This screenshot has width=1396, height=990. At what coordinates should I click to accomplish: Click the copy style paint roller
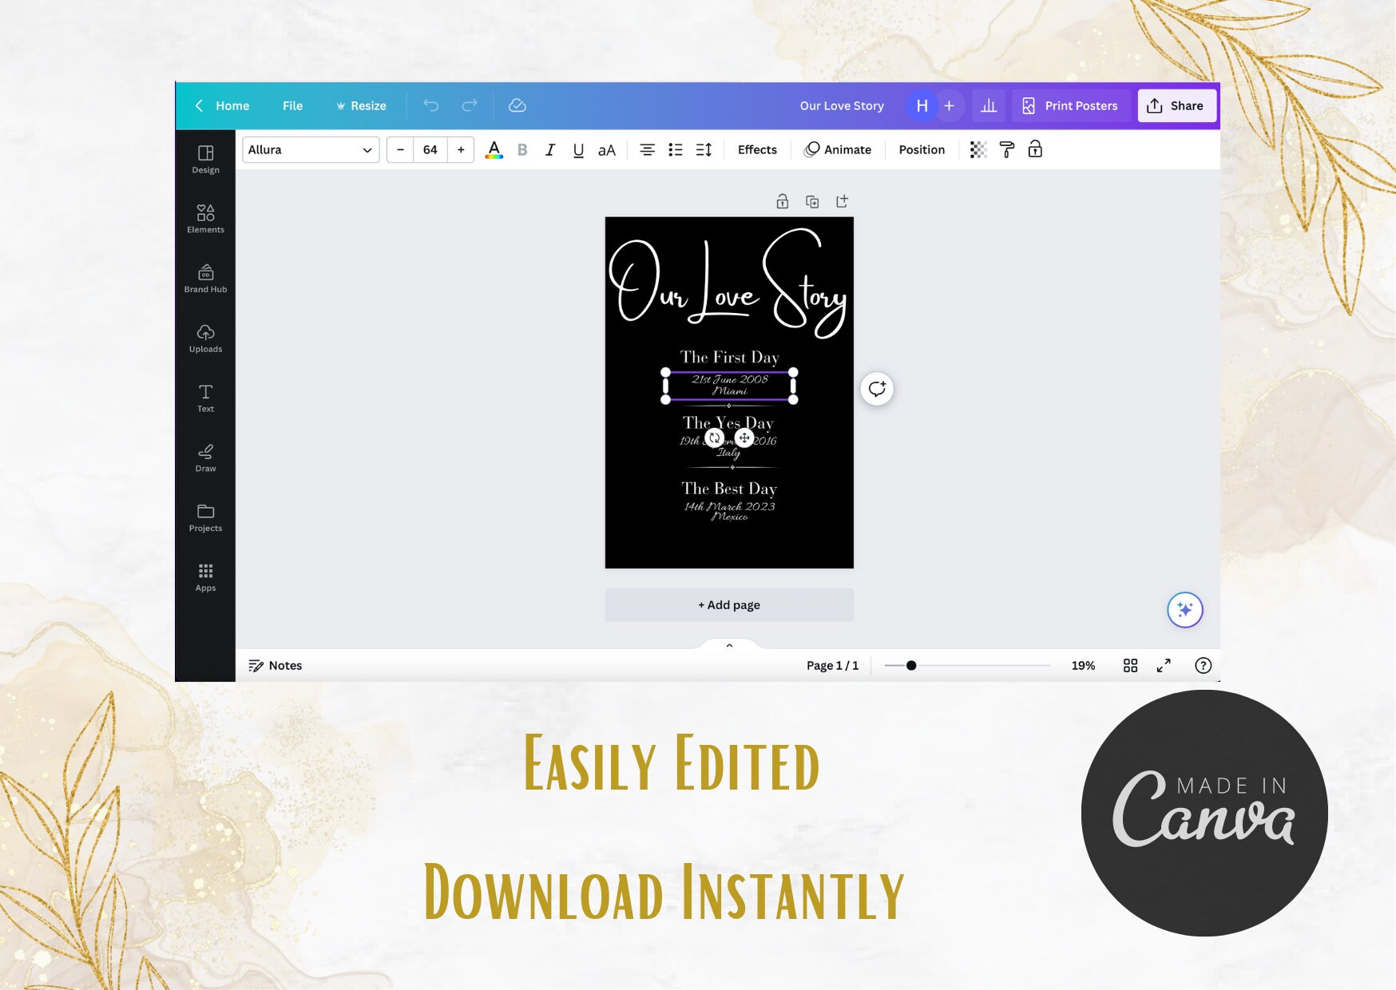tap(1007, 149)
